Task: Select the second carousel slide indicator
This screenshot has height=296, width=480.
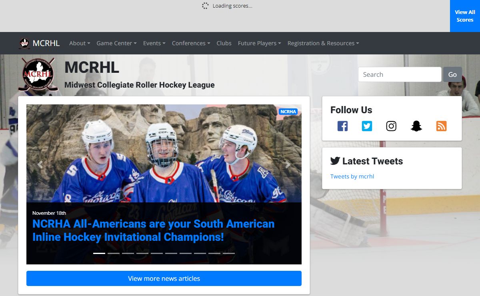Action: pos(114,253)
